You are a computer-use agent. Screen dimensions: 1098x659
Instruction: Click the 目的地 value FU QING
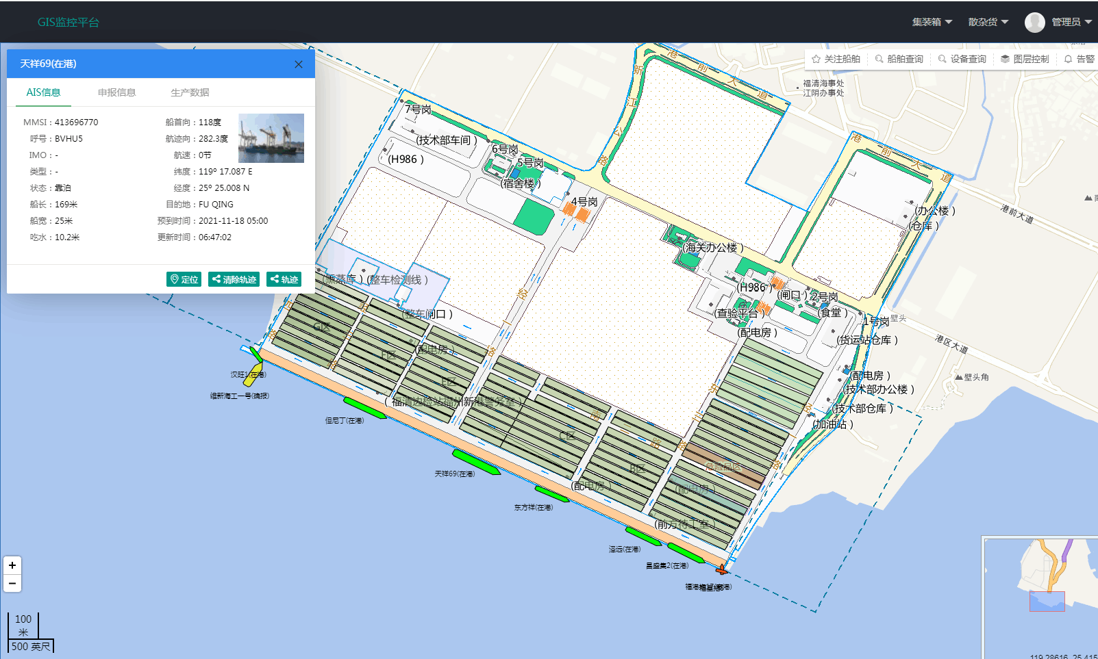click(216, 205)
